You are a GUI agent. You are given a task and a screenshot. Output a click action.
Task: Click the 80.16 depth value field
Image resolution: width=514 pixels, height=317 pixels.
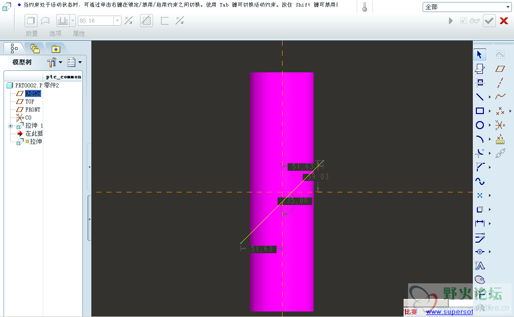96,21
